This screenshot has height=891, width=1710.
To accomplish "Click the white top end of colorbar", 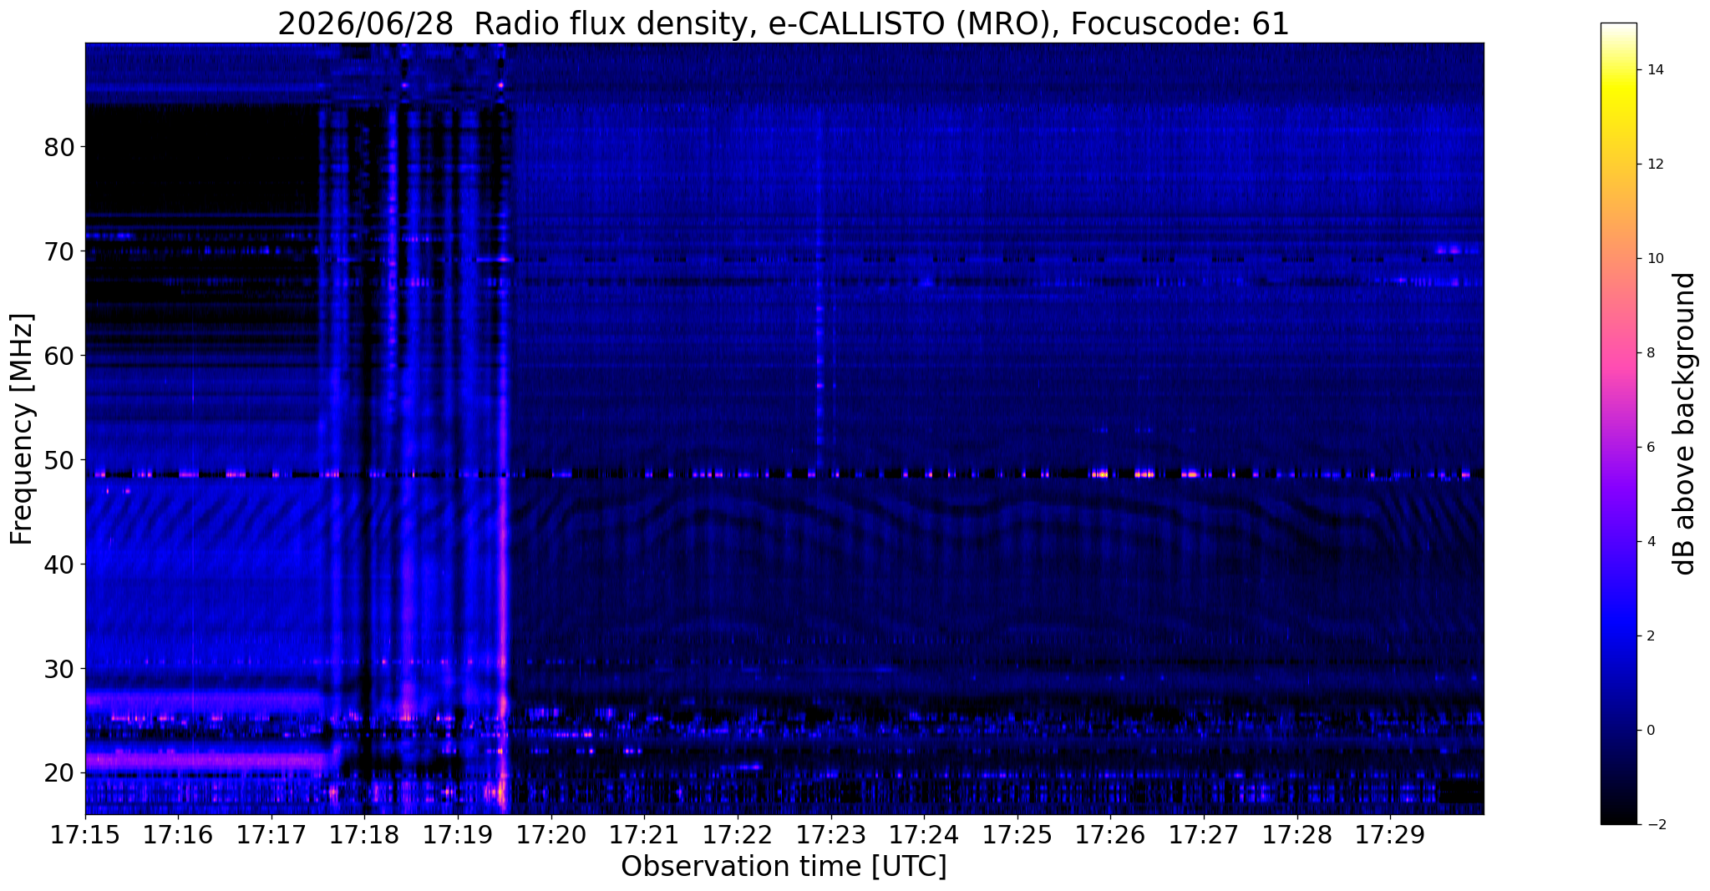I will [1618, 28].
